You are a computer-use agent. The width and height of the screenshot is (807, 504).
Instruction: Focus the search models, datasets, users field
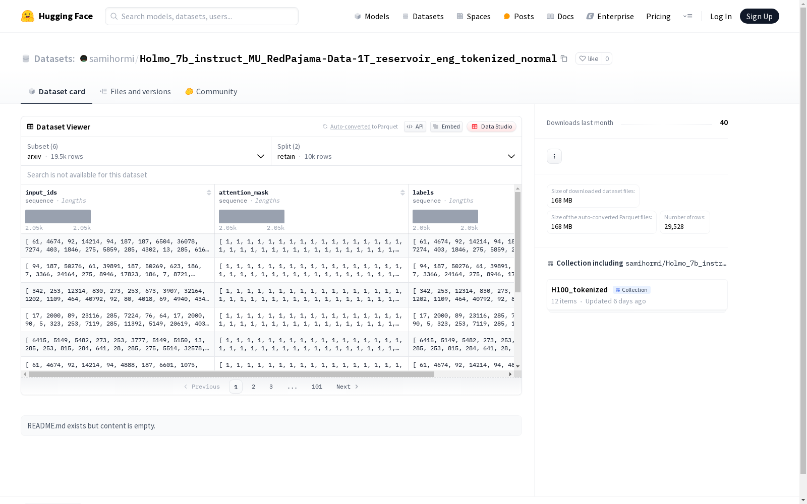202,16
